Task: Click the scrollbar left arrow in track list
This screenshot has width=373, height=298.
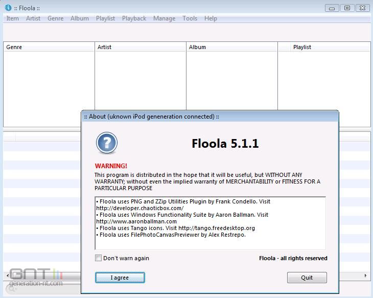Action: point(8,276)
